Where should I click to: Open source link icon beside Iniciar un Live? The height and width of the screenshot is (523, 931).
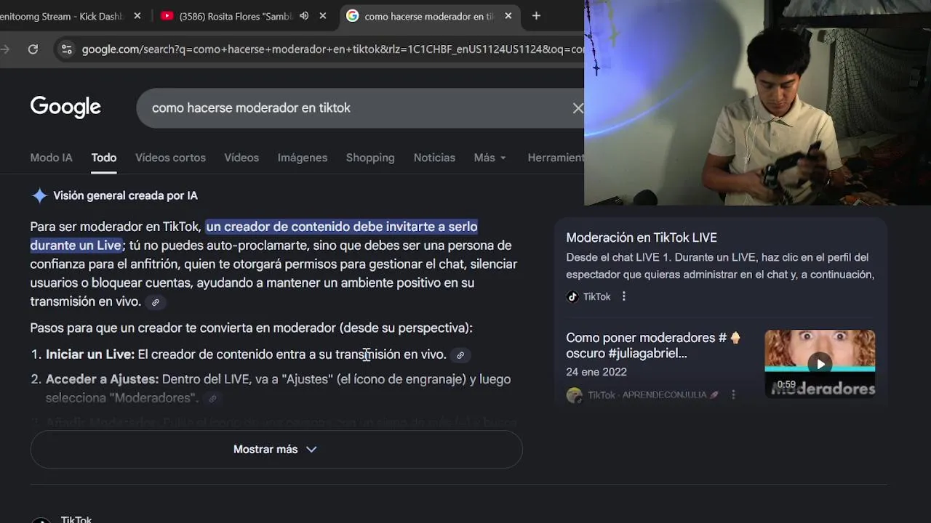(460, 355)
